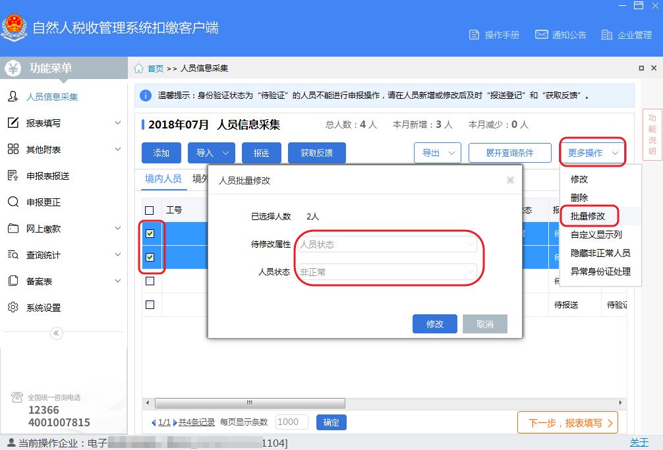Collapse sidebar with double-chevron icon
The height and width of the screenshot is (450, 663).
pos(56,333)
